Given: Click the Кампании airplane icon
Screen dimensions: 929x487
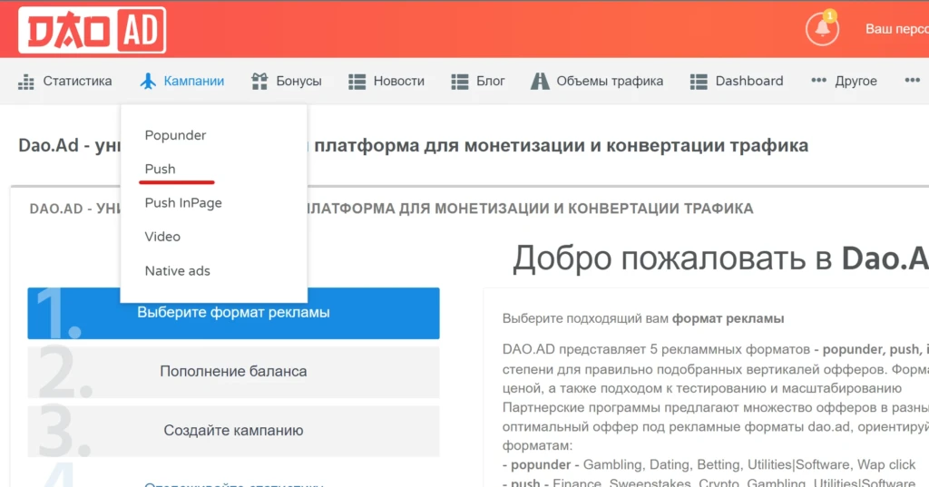Looking at the screenshot, I should coord(148,82).
